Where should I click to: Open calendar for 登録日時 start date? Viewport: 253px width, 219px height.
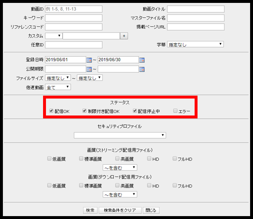(89, 60)
